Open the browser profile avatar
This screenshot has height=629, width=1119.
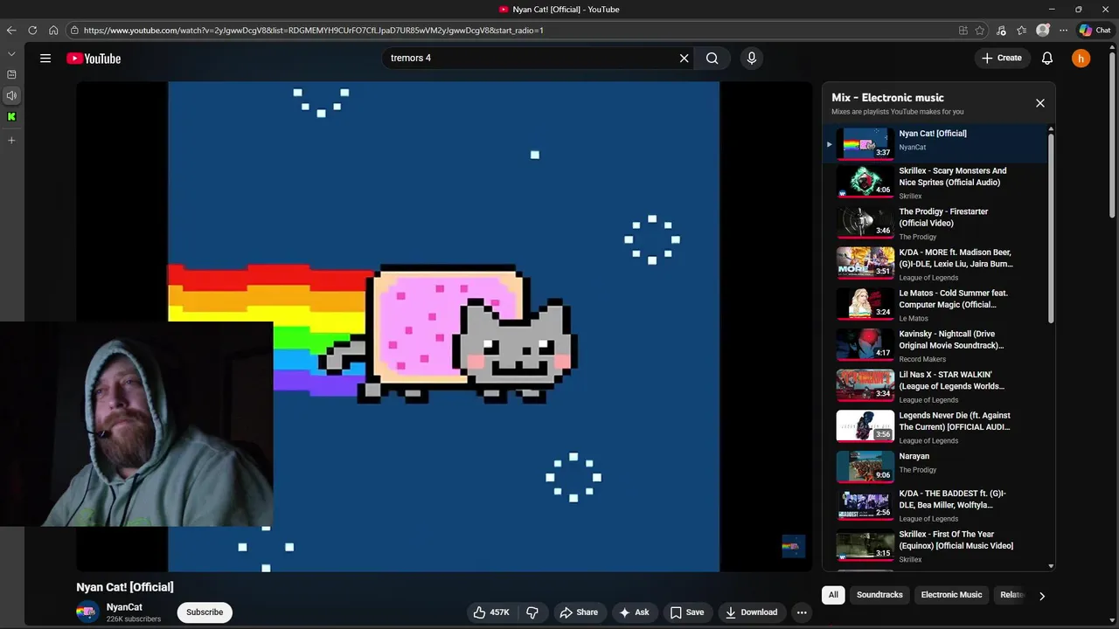(x=1043, y=30)
